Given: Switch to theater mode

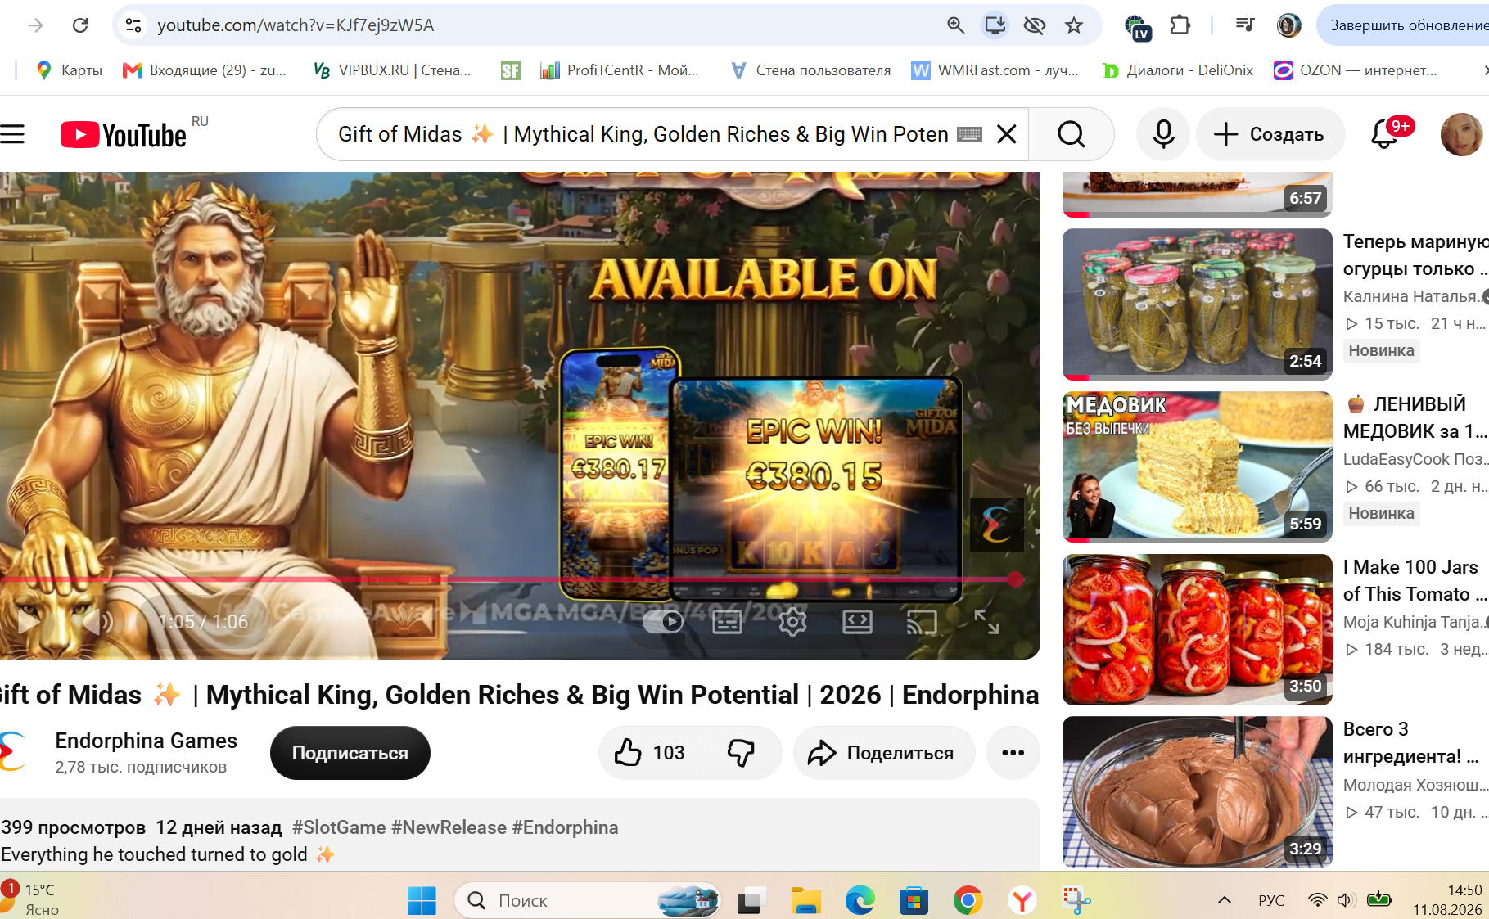Looking at the screenshot, I should point(857,623).
